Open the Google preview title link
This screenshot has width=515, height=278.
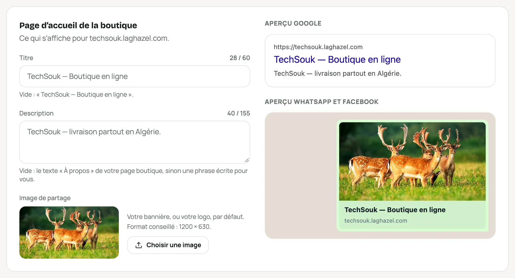pyautogui.click(x=337, y=60)
